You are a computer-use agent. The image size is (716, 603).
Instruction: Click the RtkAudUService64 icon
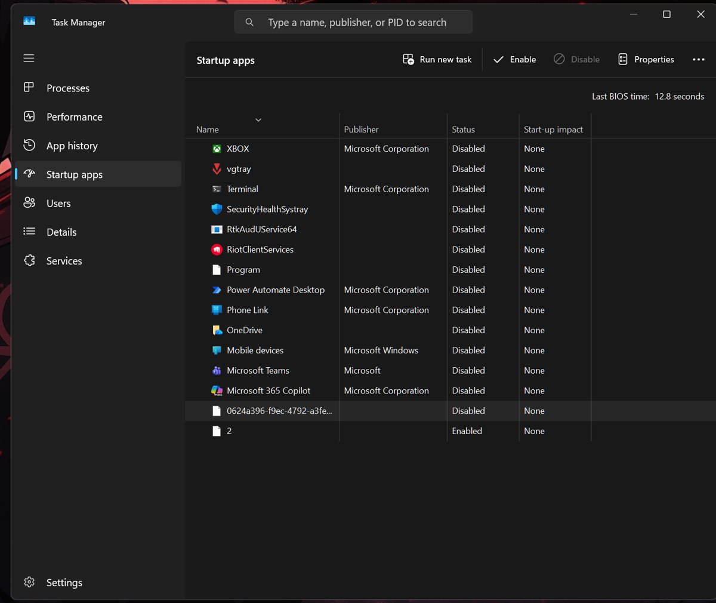217,229
